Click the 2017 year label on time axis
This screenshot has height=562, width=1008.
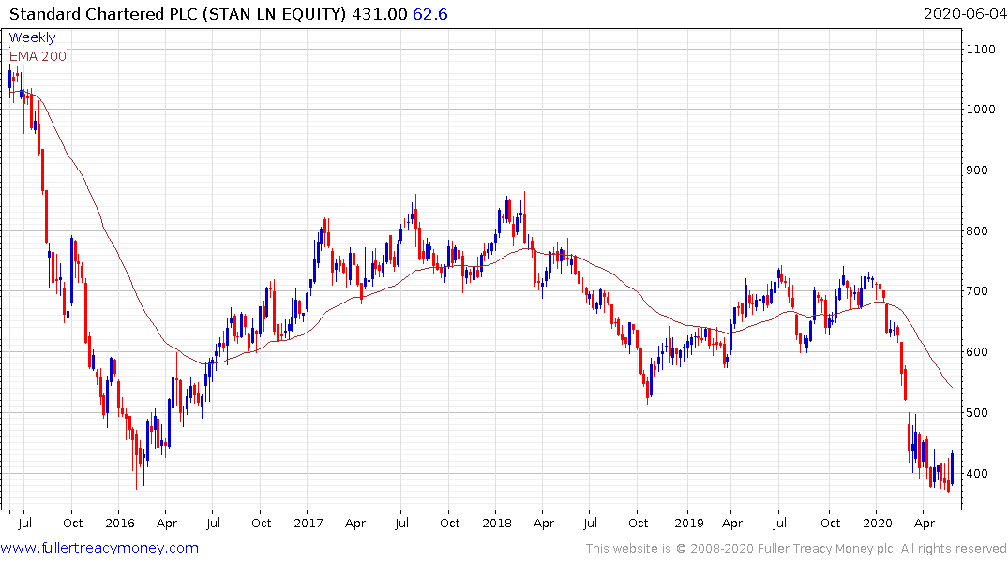point(308,524)
